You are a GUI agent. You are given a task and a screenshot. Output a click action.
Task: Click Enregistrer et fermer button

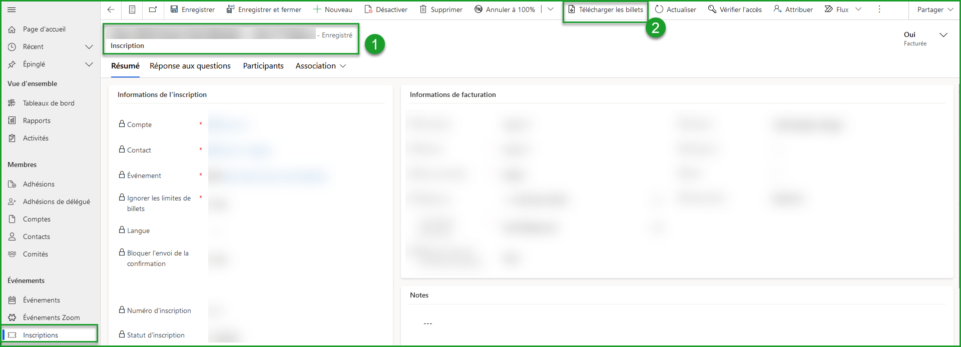tap(264, 9)
